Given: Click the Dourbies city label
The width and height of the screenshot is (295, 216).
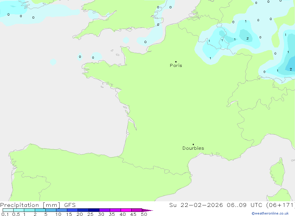Looking at the screenshot, I should point(193,148).
